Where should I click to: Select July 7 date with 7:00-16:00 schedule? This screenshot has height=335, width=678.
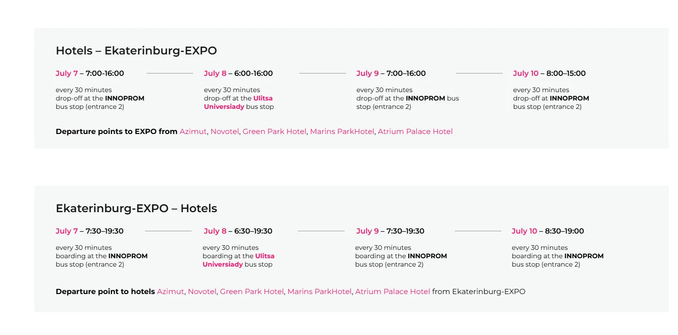pyautogui.click(x=67, y=74)
